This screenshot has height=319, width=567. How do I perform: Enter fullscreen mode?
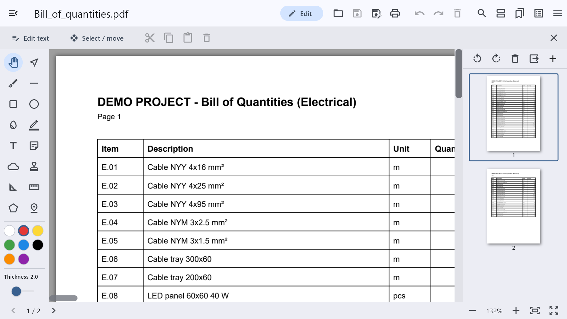pos(554,311)
